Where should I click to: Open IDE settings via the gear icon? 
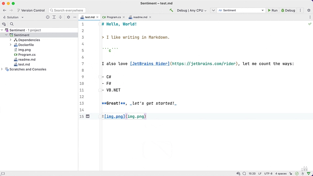[x=309, y=10]
